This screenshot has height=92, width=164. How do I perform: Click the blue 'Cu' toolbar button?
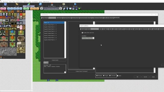(x=21, y=9)
